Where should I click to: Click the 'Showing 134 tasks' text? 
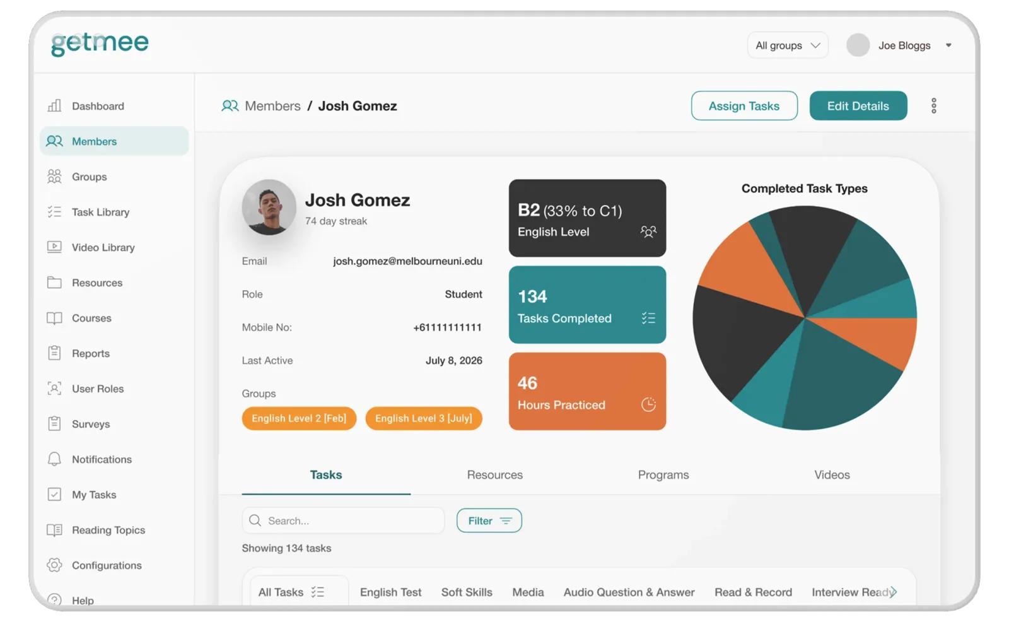coord(286,548)
